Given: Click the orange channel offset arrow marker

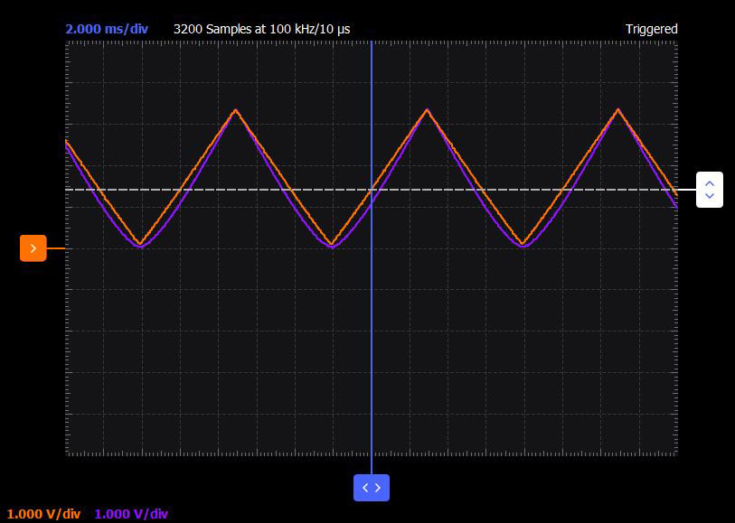Looking at the screenshot, I should pyautogui.click(x=33, y=248).
